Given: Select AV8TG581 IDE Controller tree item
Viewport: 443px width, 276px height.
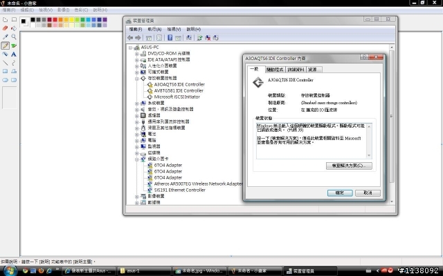Looking at the screenshot, I should [x=179, y=90].
